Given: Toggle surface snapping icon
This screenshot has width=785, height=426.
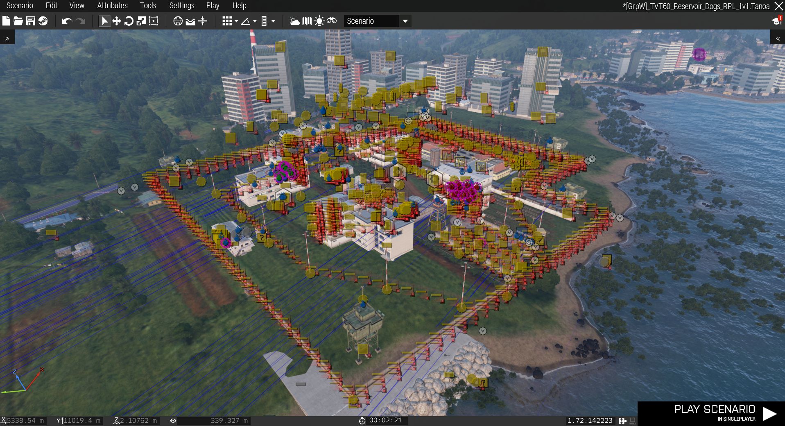Looking at the screenshot, I should pyautogui.click(x=190, y=21).
